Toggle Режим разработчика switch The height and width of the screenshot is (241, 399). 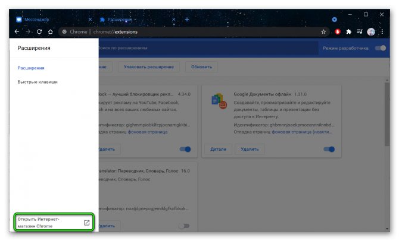[x=381, y=48]
